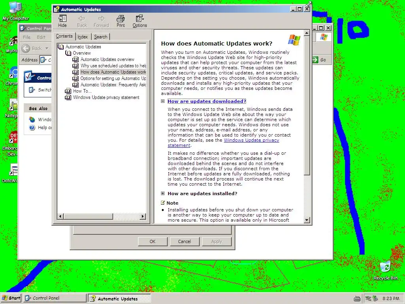
Task: Open Control Panel Back button dropdown arrow
Action: 47,48
